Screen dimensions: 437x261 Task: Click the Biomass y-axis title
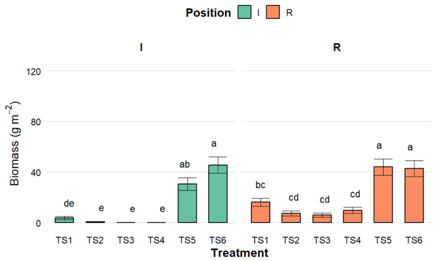[14, 144]
